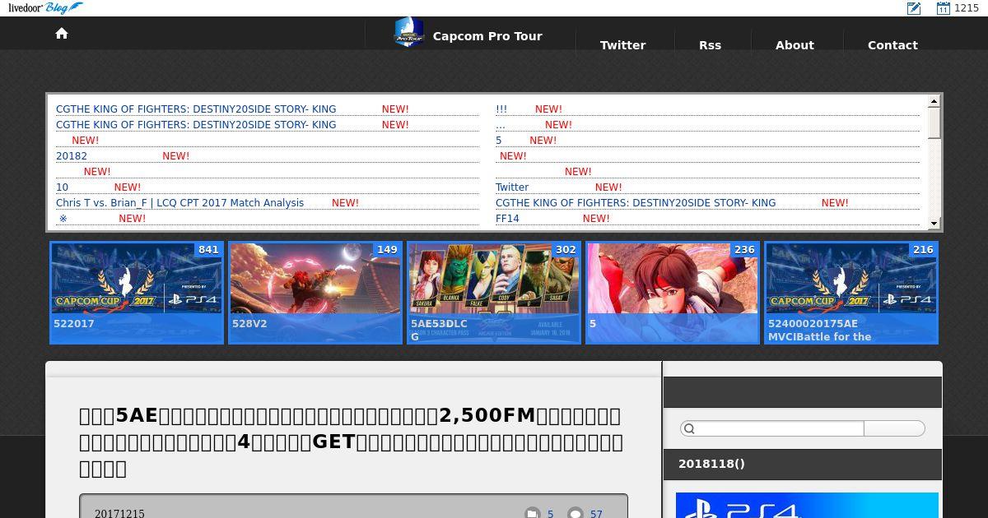Open the second KING OF FIGHTERS DESTINY headline, left column

(x=196, y=124)
